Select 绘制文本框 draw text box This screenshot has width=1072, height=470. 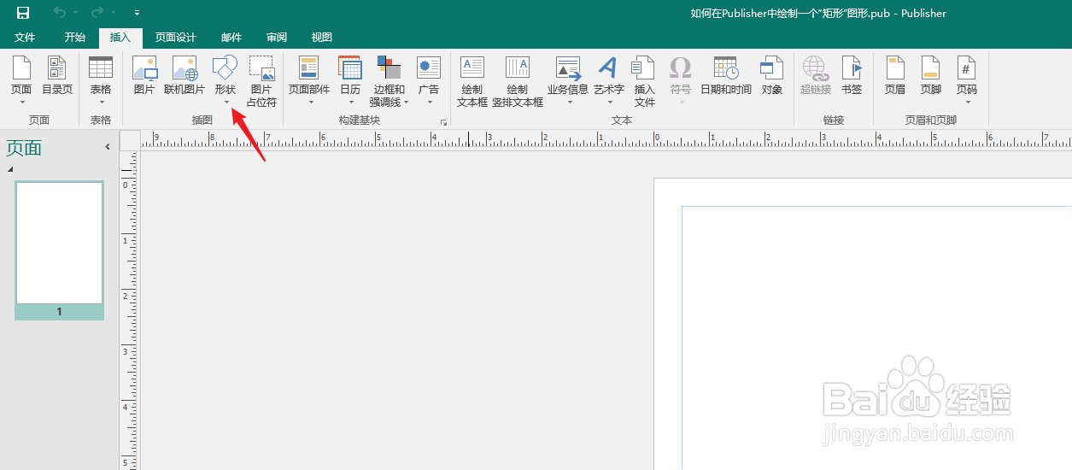coord(472,81)
